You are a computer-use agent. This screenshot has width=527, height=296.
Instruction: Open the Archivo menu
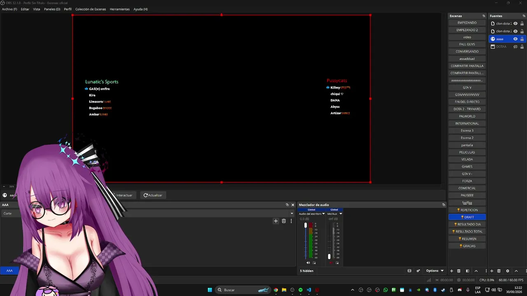tap(9, 9)
